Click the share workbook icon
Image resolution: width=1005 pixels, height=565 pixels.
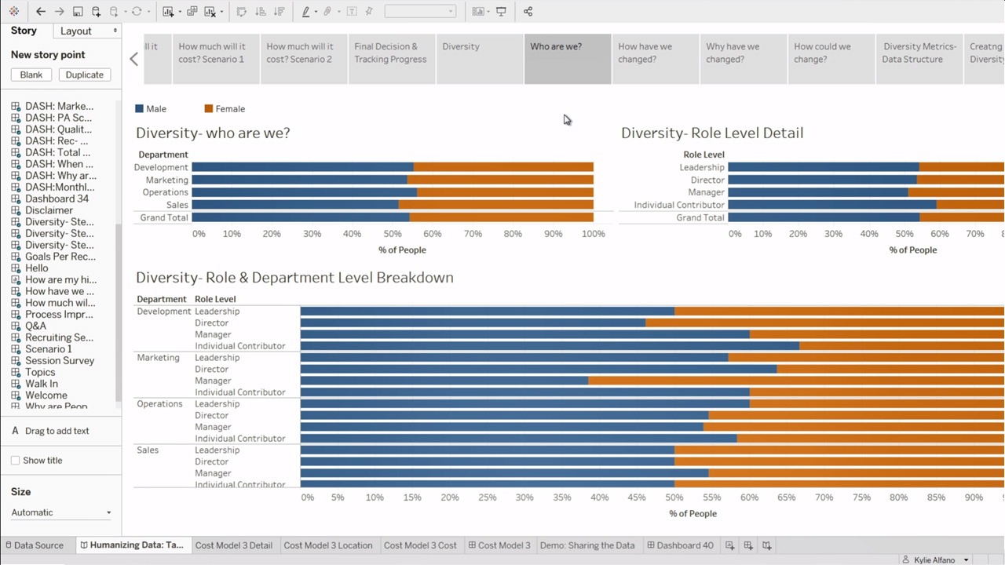coord(528,12)
